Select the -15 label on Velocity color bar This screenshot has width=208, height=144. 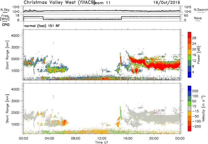click(196, 111)
